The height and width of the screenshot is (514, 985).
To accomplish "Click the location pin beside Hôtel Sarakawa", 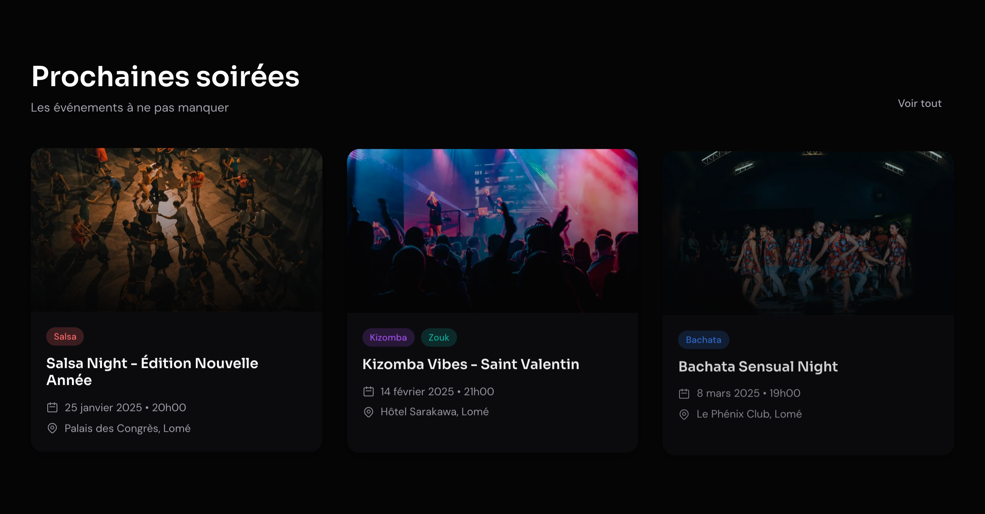I will tap(369, 412).
